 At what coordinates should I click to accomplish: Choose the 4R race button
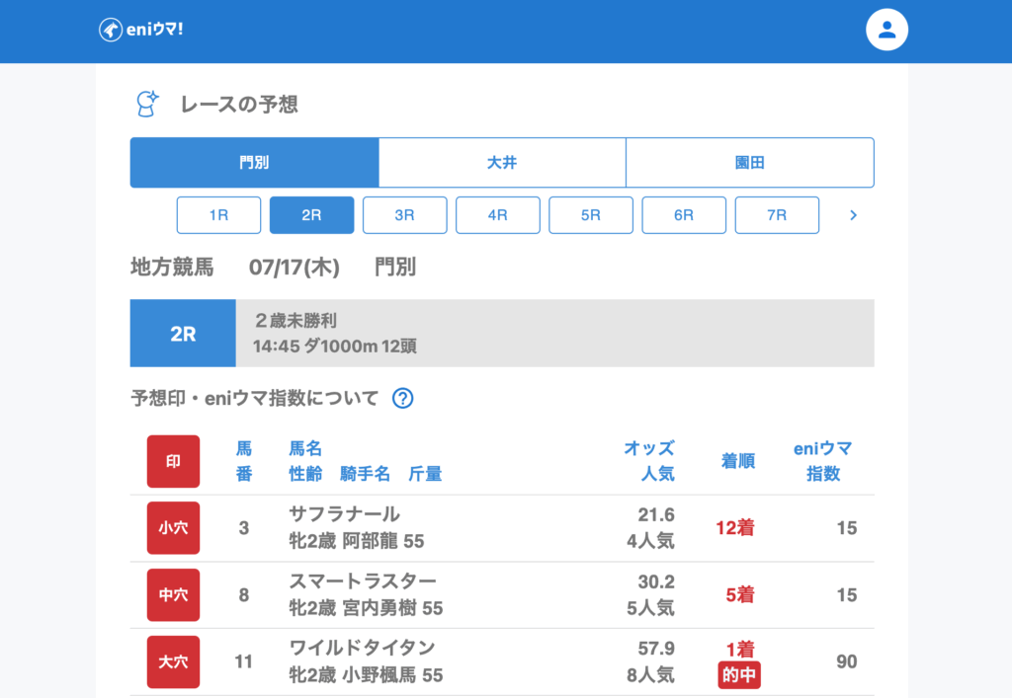pyautogui.click(x=497, y=215)
